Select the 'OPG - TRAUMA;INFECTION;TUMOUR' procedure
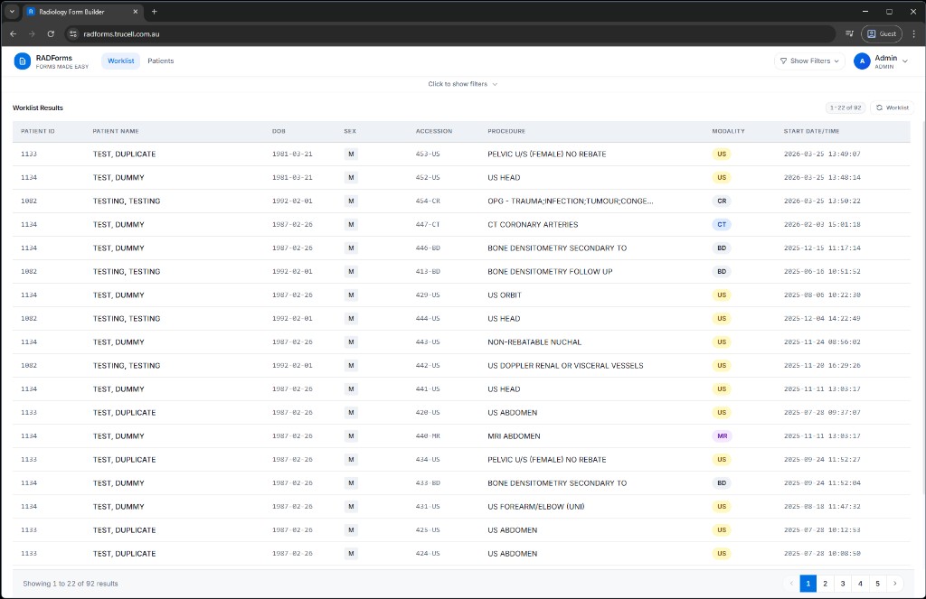The width and height of the screenshot is (926, 599). (570, 201)
